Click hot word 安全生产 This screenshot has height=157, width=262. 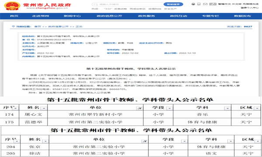click(170, 9)
